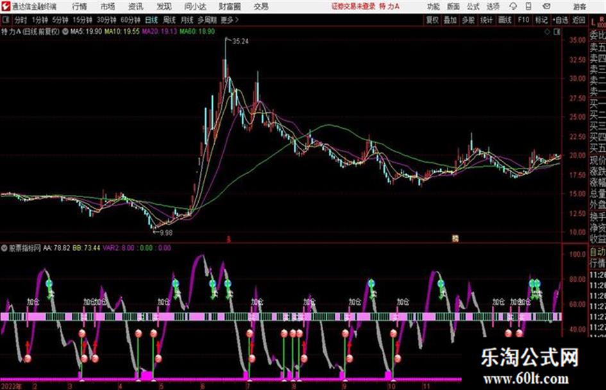The height and width of the screenshot is (390, 606).
Task: Add stock via 自选 button
Action: (560, 20)
